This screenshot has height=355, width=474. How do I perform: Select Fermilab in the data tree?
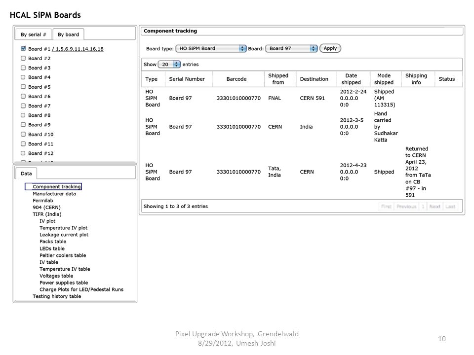click(43, 201)
